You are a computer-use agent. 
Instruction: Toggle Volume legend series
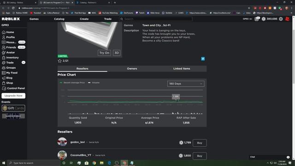click(x=94, y=83)
